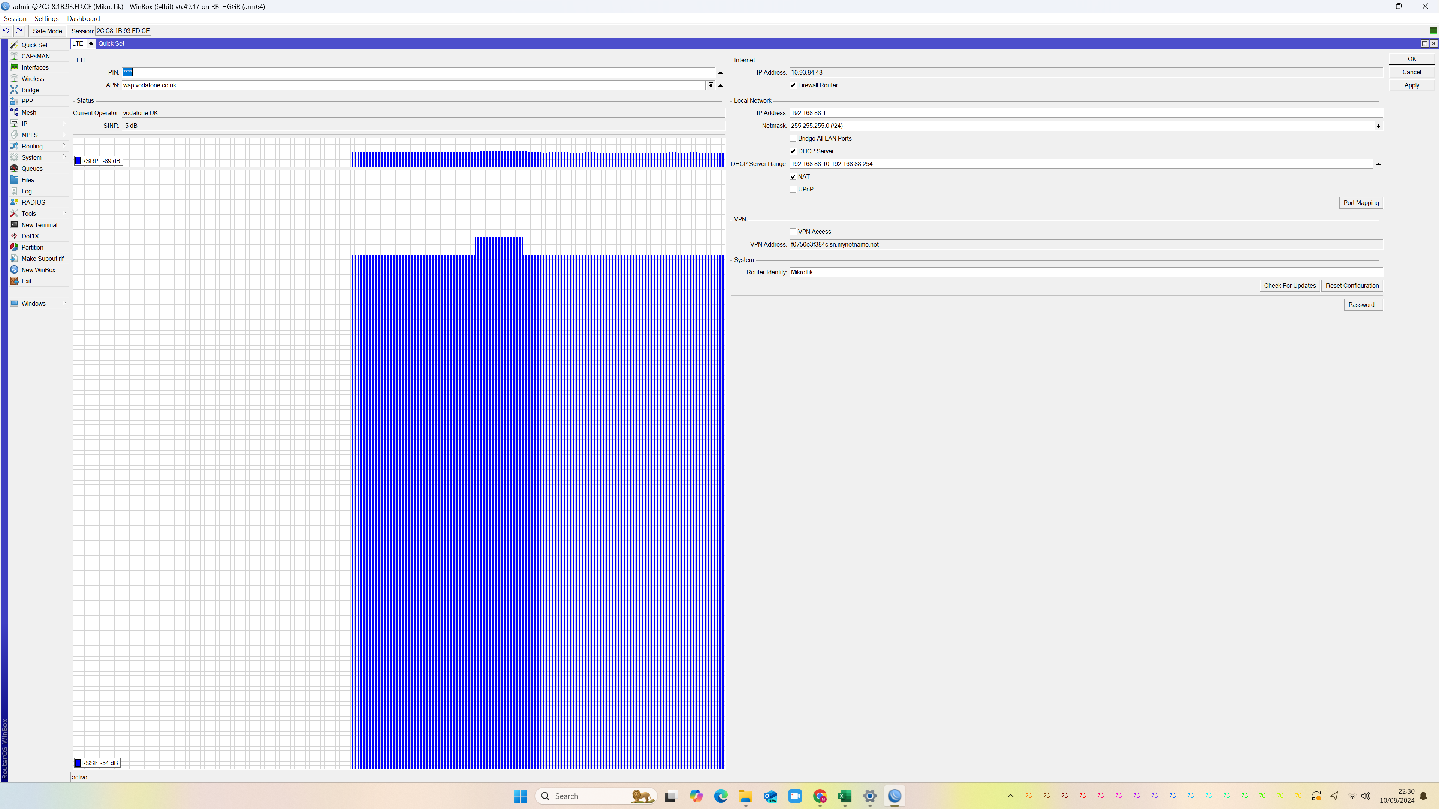Open CAPsMAN menu item
Screen dimensions: 1439x809
point(35,56)
